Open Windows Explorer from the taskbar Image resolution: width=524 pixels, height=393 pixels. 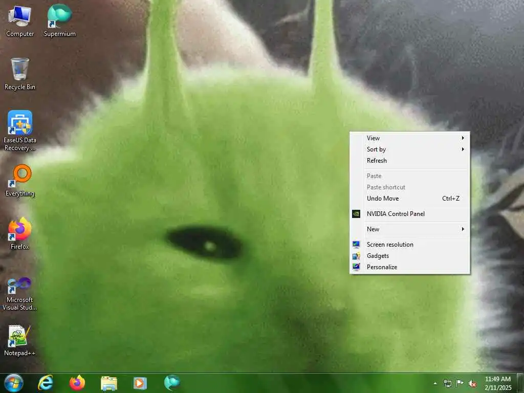109,383
